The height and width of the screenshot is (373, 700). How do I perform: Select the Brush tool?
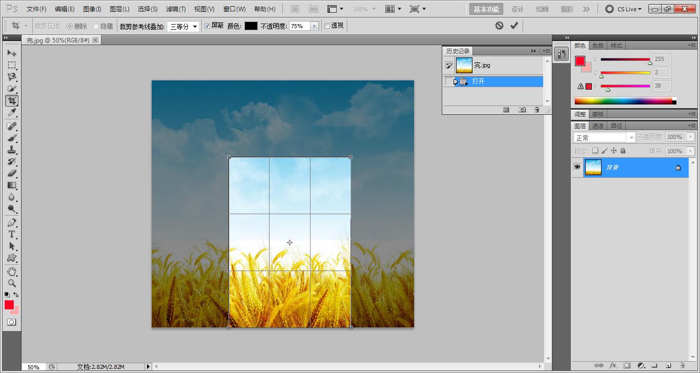click(x=12, y=138)
